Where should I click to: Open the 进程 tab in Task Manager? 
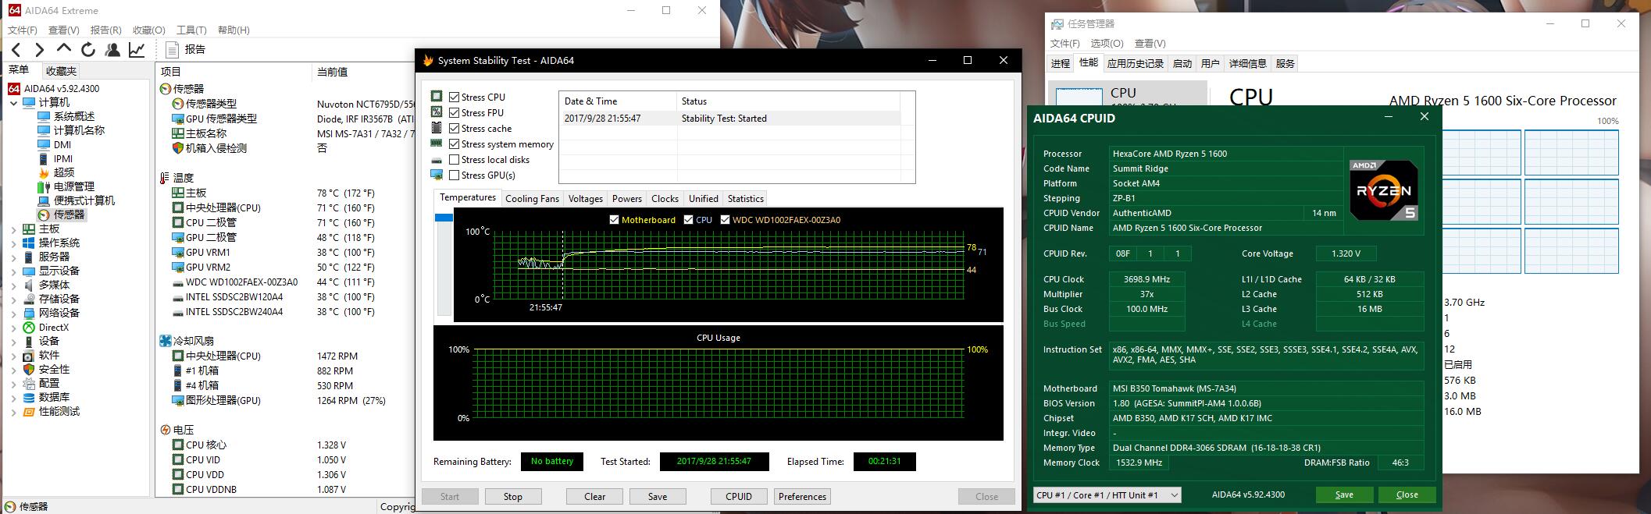[1060, 64]
